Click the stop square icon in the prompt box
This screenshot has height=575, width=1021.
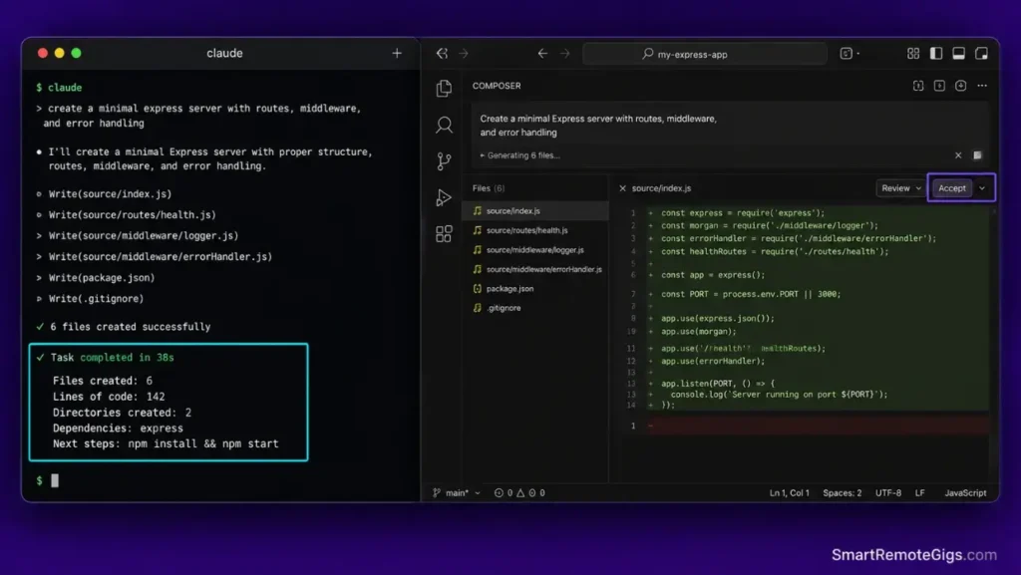(x=977, y=155)
